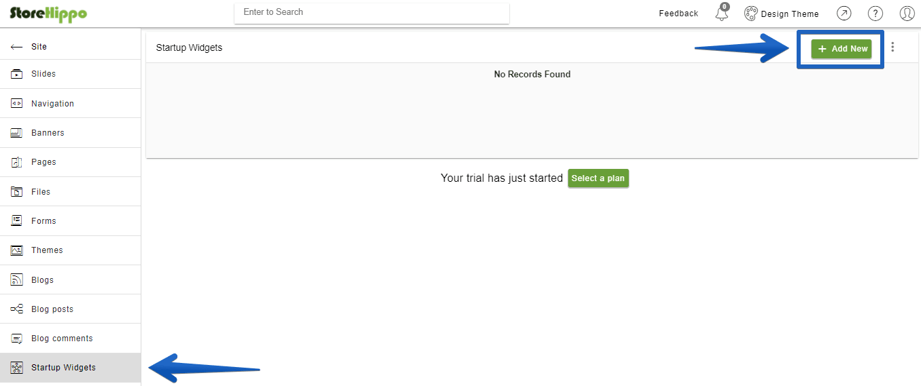Click the Design Theme palette icon
The width and height of the screenshot is (921, 386).
[x=751, y=14]
